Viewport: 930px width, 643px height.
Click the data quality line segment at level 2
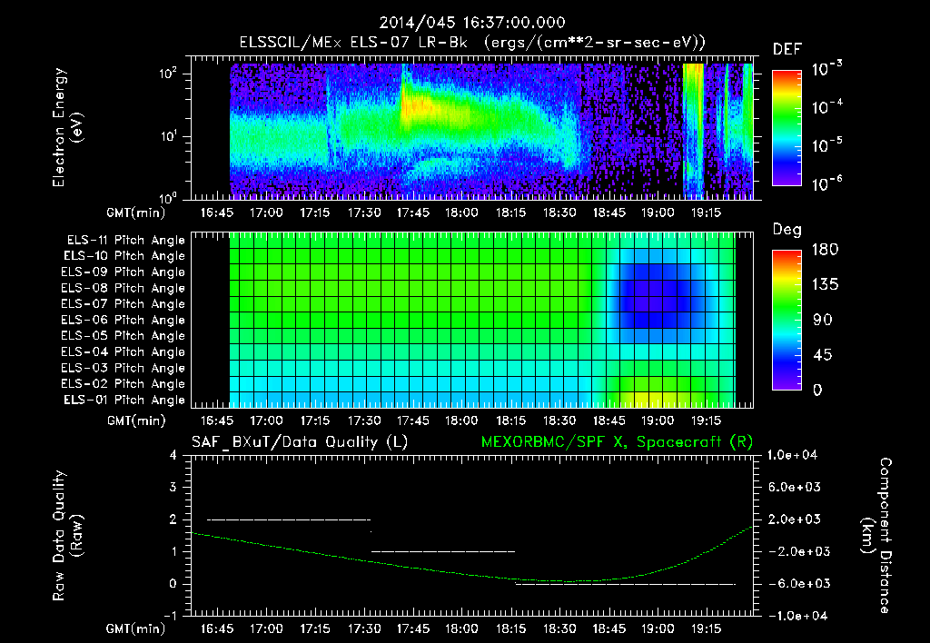[x=288, y=519]
